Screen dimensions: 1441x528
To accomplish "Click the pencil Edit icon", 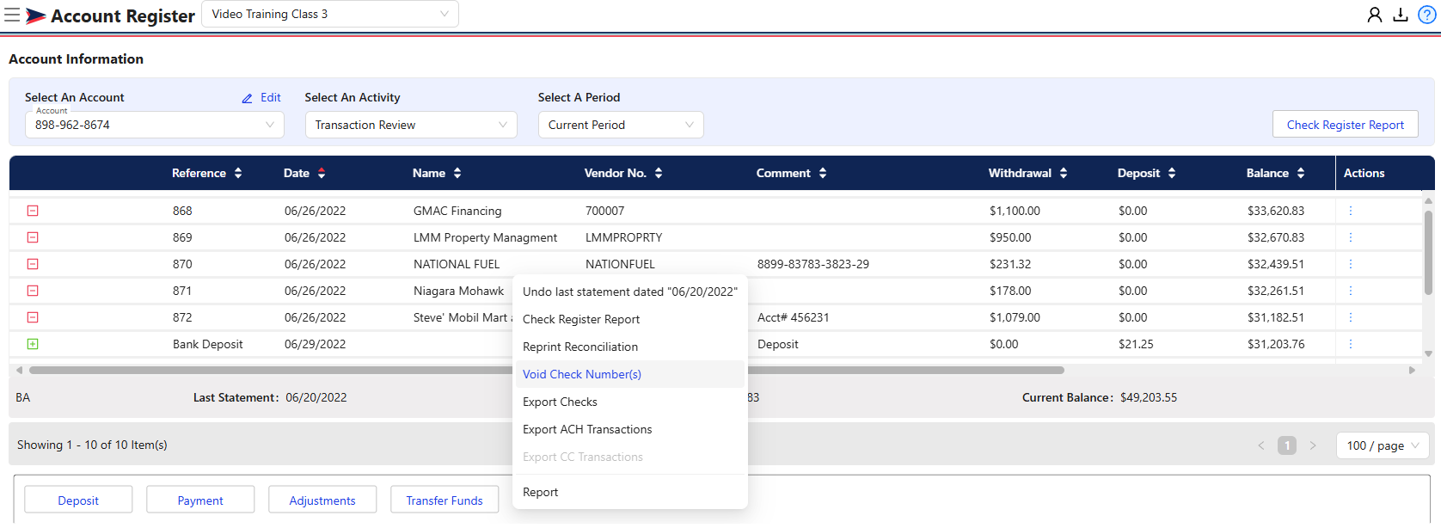I will tap(248, 98).
